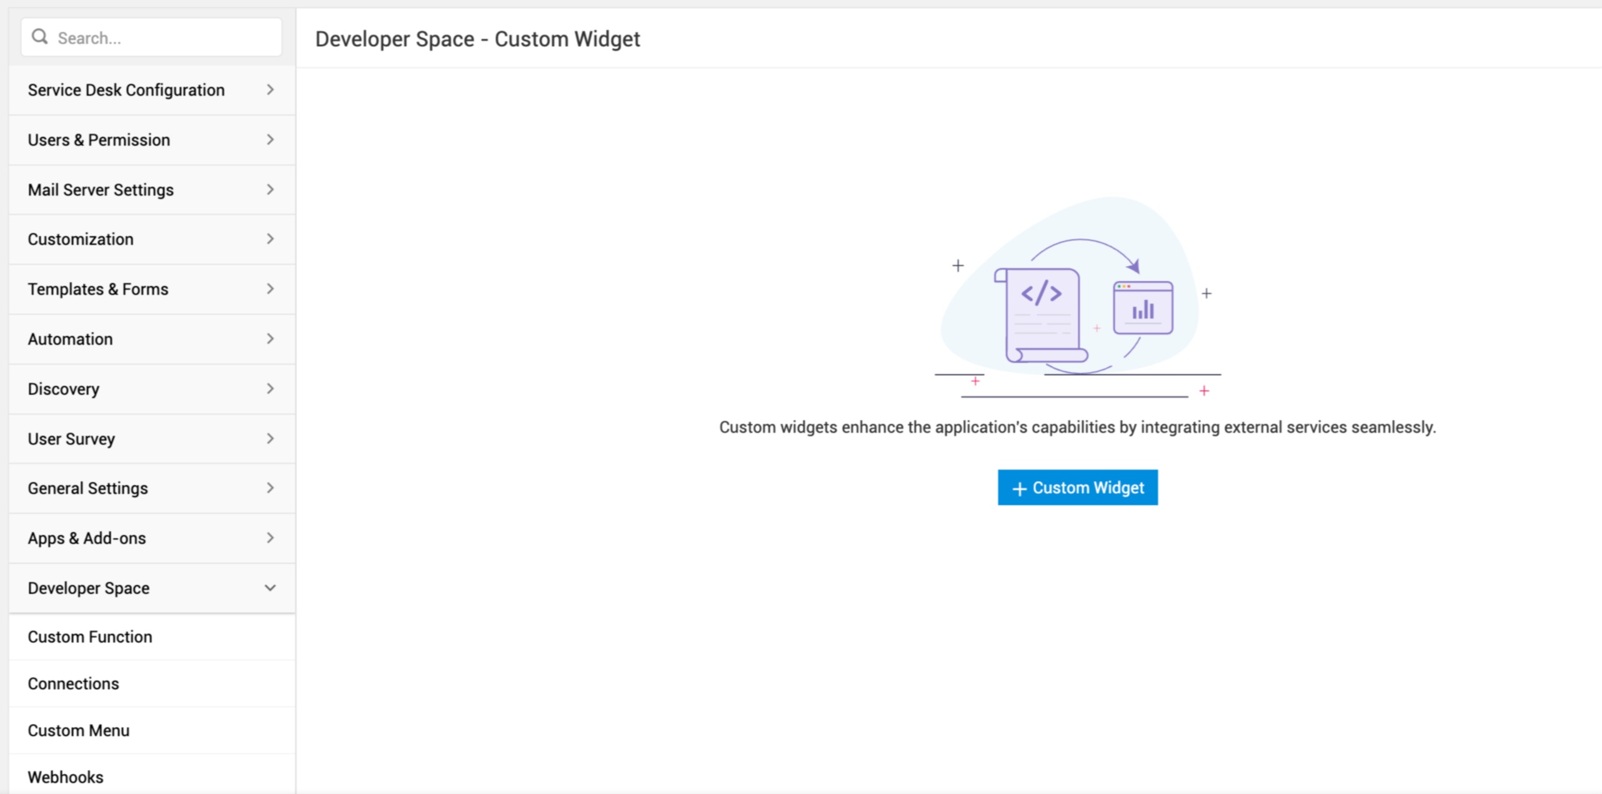The image size is (1602, 794).
Task: Expand Service Desk Configuration chevron
Action: (270, 90)
